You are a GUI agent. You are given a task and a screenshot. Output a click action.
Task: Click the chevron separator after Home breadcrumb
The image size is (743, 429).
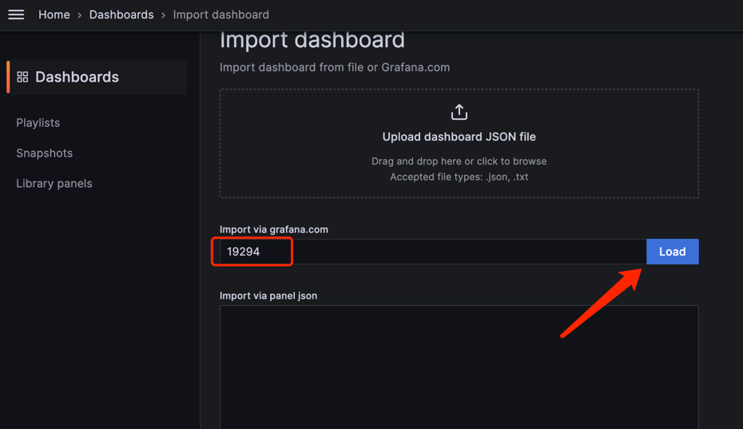coord(80,15)
